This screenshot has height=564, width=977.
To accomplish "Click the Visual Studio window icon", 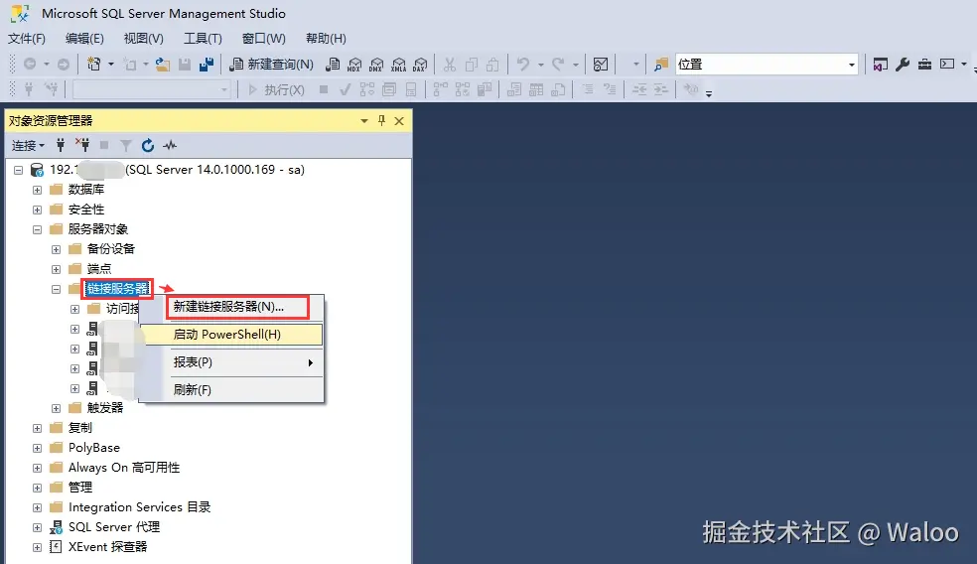I will coord(881,65).
